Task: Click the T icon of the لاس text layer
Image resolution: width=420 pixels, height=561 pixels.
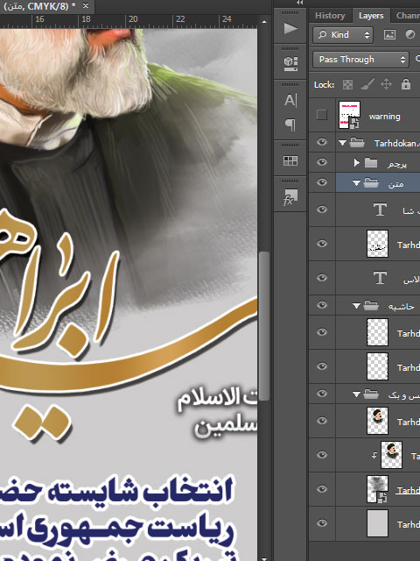Action: click(380, 278)
